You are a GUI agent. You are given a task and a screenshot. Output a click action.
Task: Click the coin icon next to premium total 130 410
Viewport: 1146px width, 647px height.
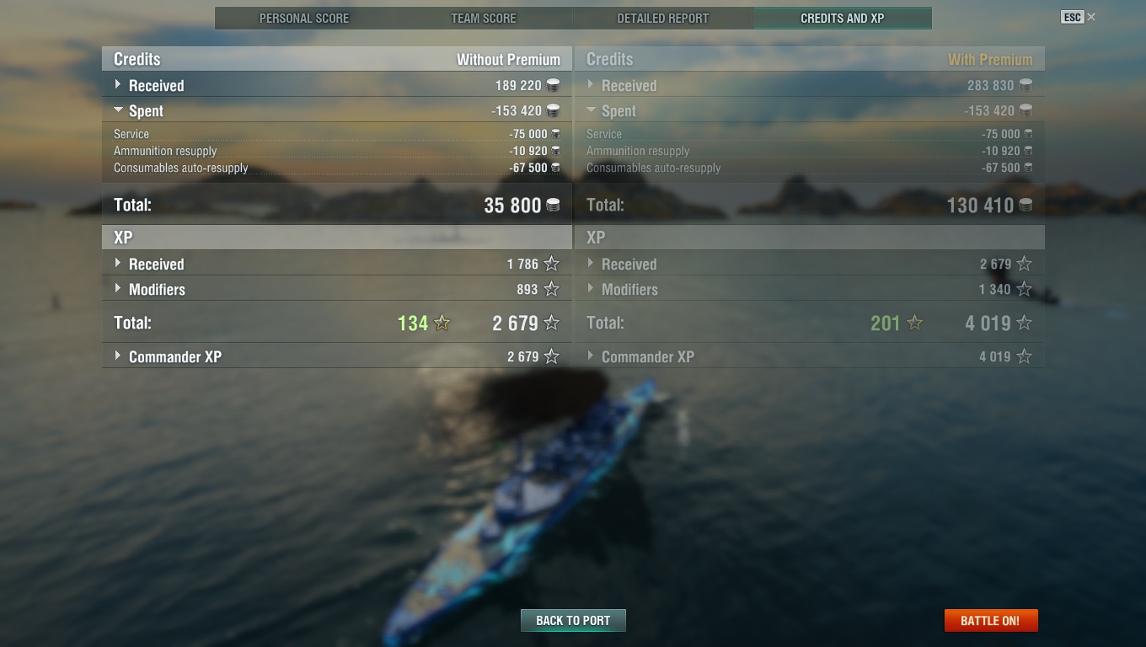pyautogui.click(x=1026, y=205)
